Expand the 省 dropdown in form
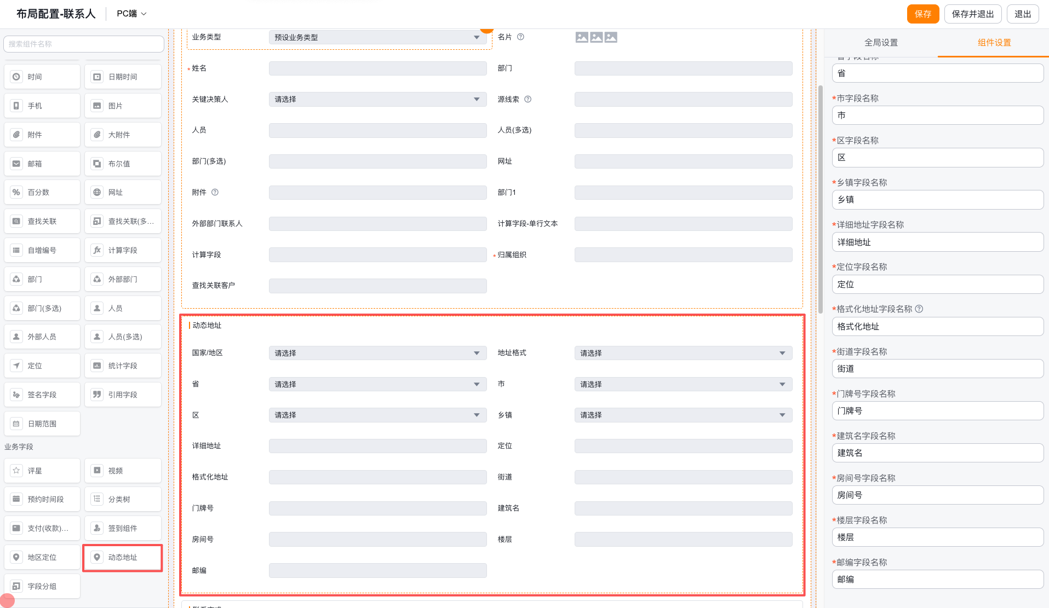The height and width of the screenshot is (608, 1049). pos(377,384)
